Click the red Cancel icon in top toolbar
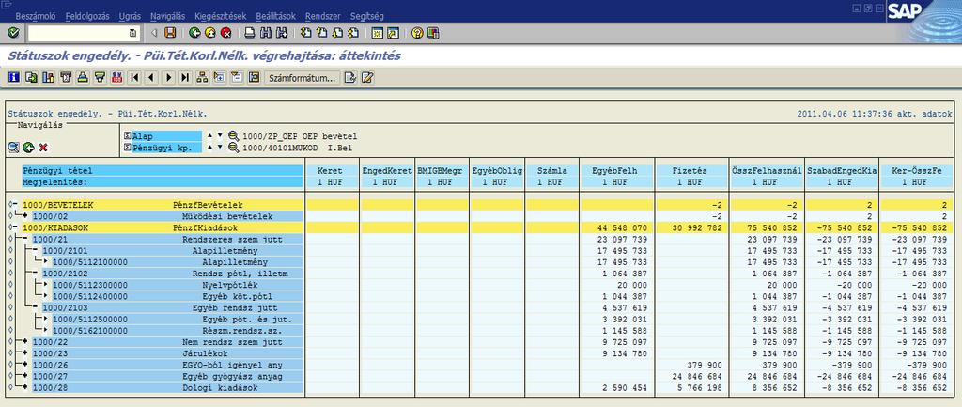Image resolution: width=962 pixels, height=407 pixels. tap(225, 33)
